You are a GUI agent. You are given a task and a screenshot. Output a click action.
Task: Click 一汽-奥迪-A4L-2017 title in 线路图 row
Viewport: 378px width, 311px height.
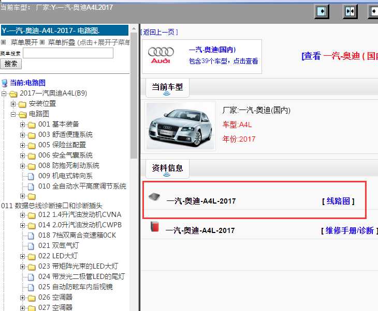[201, 201]
